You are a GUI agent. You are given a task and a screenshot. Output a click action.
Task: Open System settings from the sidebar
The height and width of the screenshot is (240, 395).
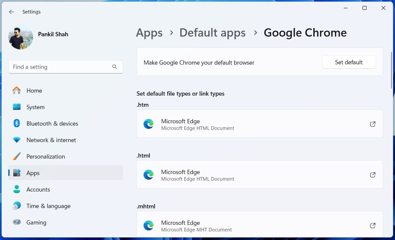[x=35, y=107]
